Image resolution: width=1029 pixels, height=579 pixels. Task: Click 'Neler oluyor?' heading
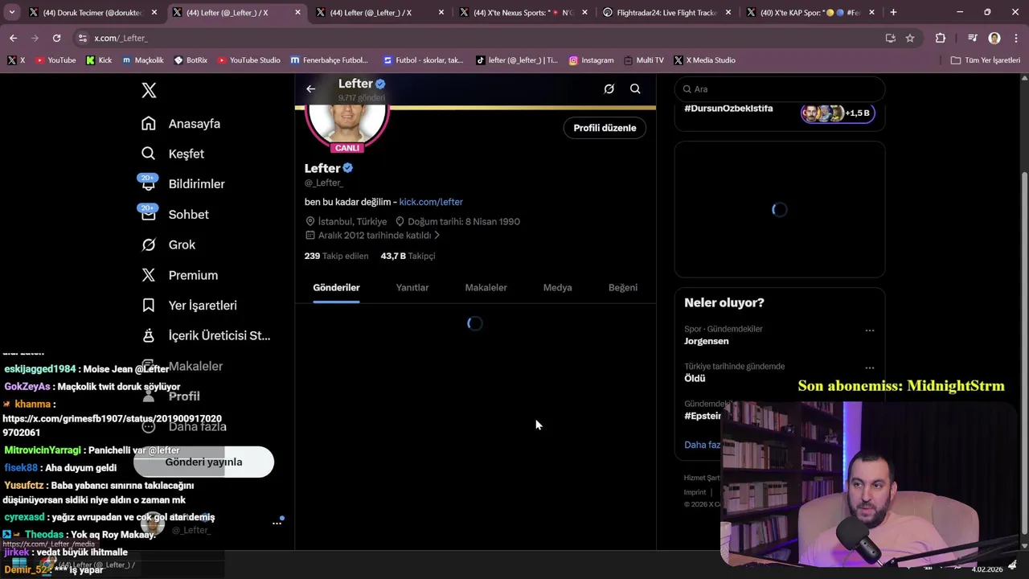pyautogui.click(x=724, y=303)
